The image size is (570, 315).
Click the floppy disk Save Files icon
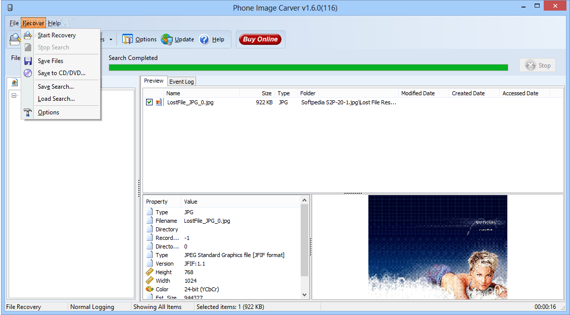[28, 61]
